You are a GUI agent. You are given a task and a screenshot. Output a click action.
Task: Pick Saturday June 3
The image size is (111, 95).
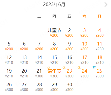click(x=85, y=32)
